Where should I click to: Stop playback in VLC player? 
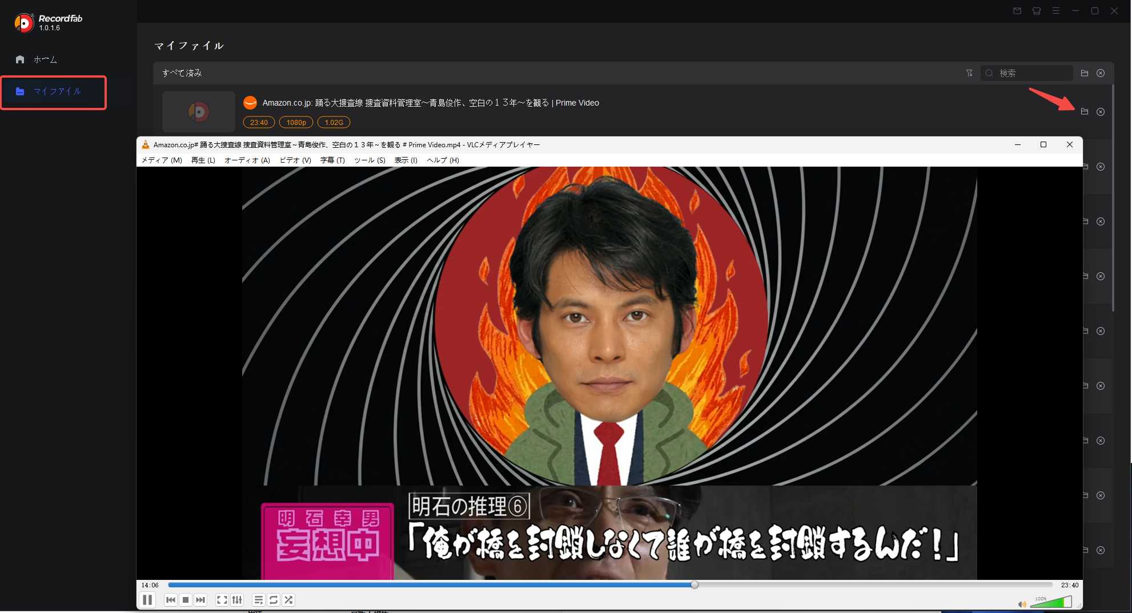[x=185, y=600]
